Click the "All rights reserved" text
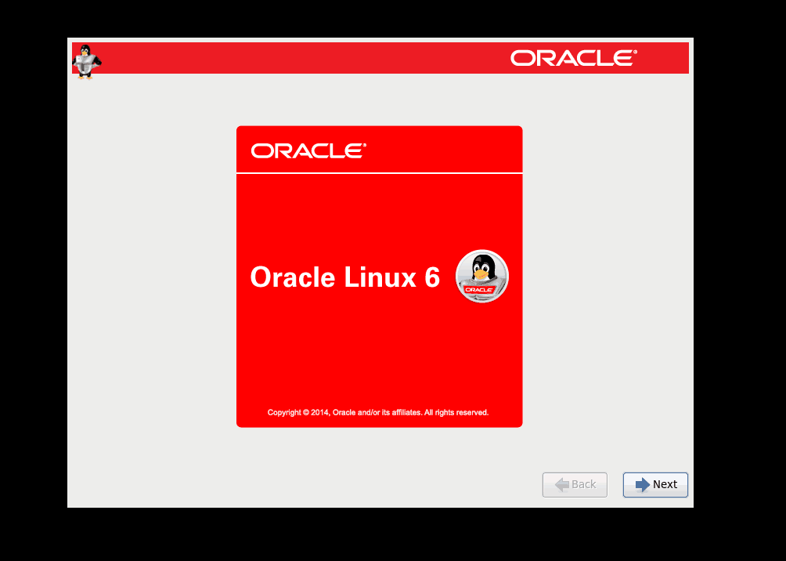The image size is (786, 561). (x=456, y=412)
